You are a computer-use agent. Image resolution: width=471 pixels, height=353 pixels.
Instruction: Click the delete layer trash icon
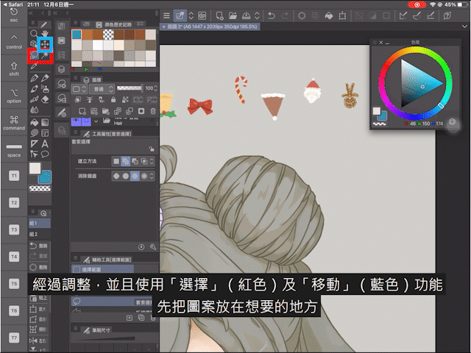point(153,111)
